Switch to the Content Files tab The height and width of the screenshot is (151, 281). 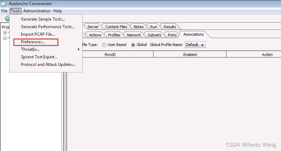[116, 27]
